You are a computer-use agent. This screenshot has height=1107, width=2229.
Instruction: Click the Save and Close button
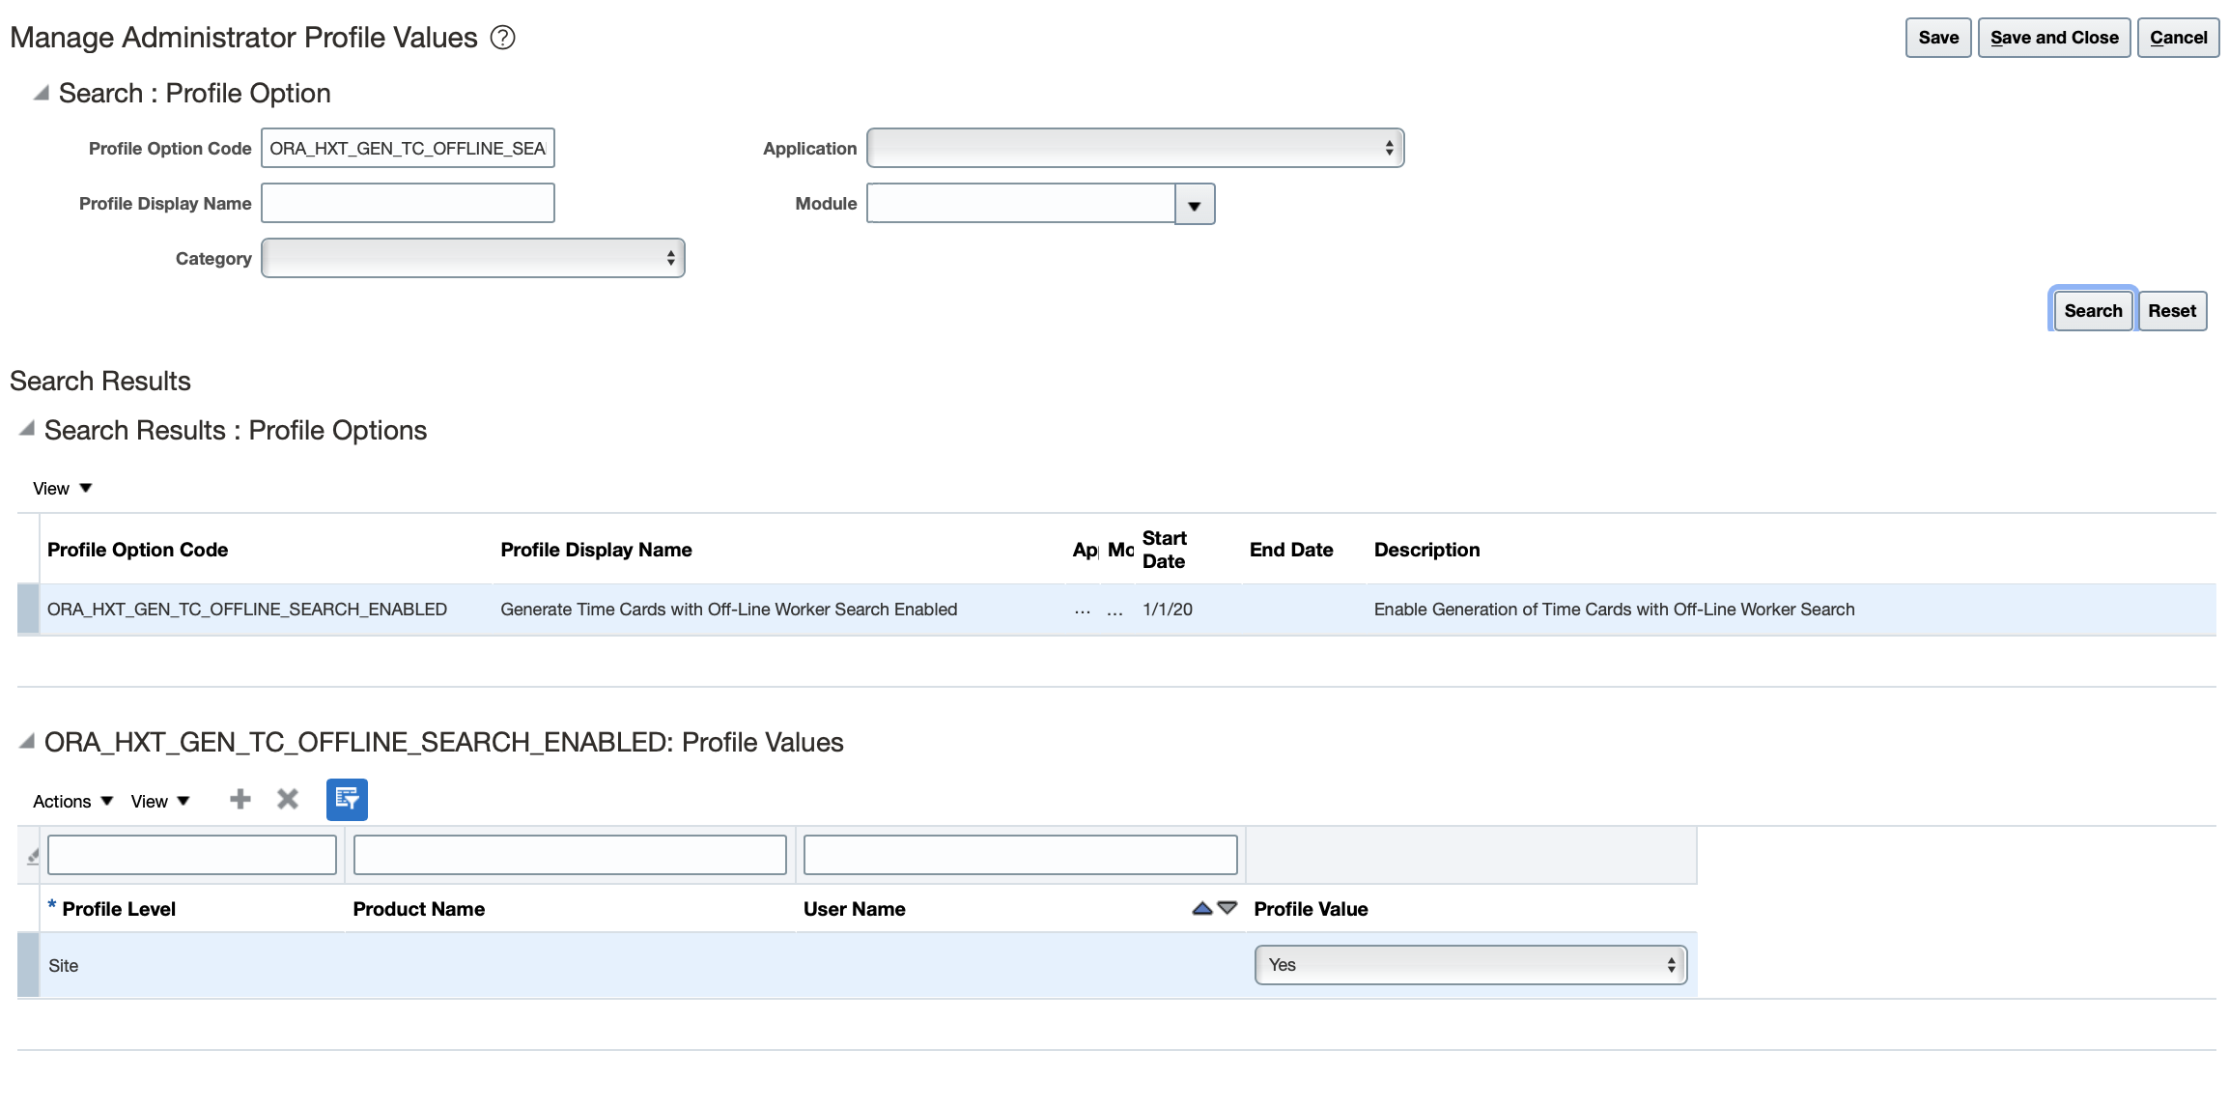tap(2054, 38)
